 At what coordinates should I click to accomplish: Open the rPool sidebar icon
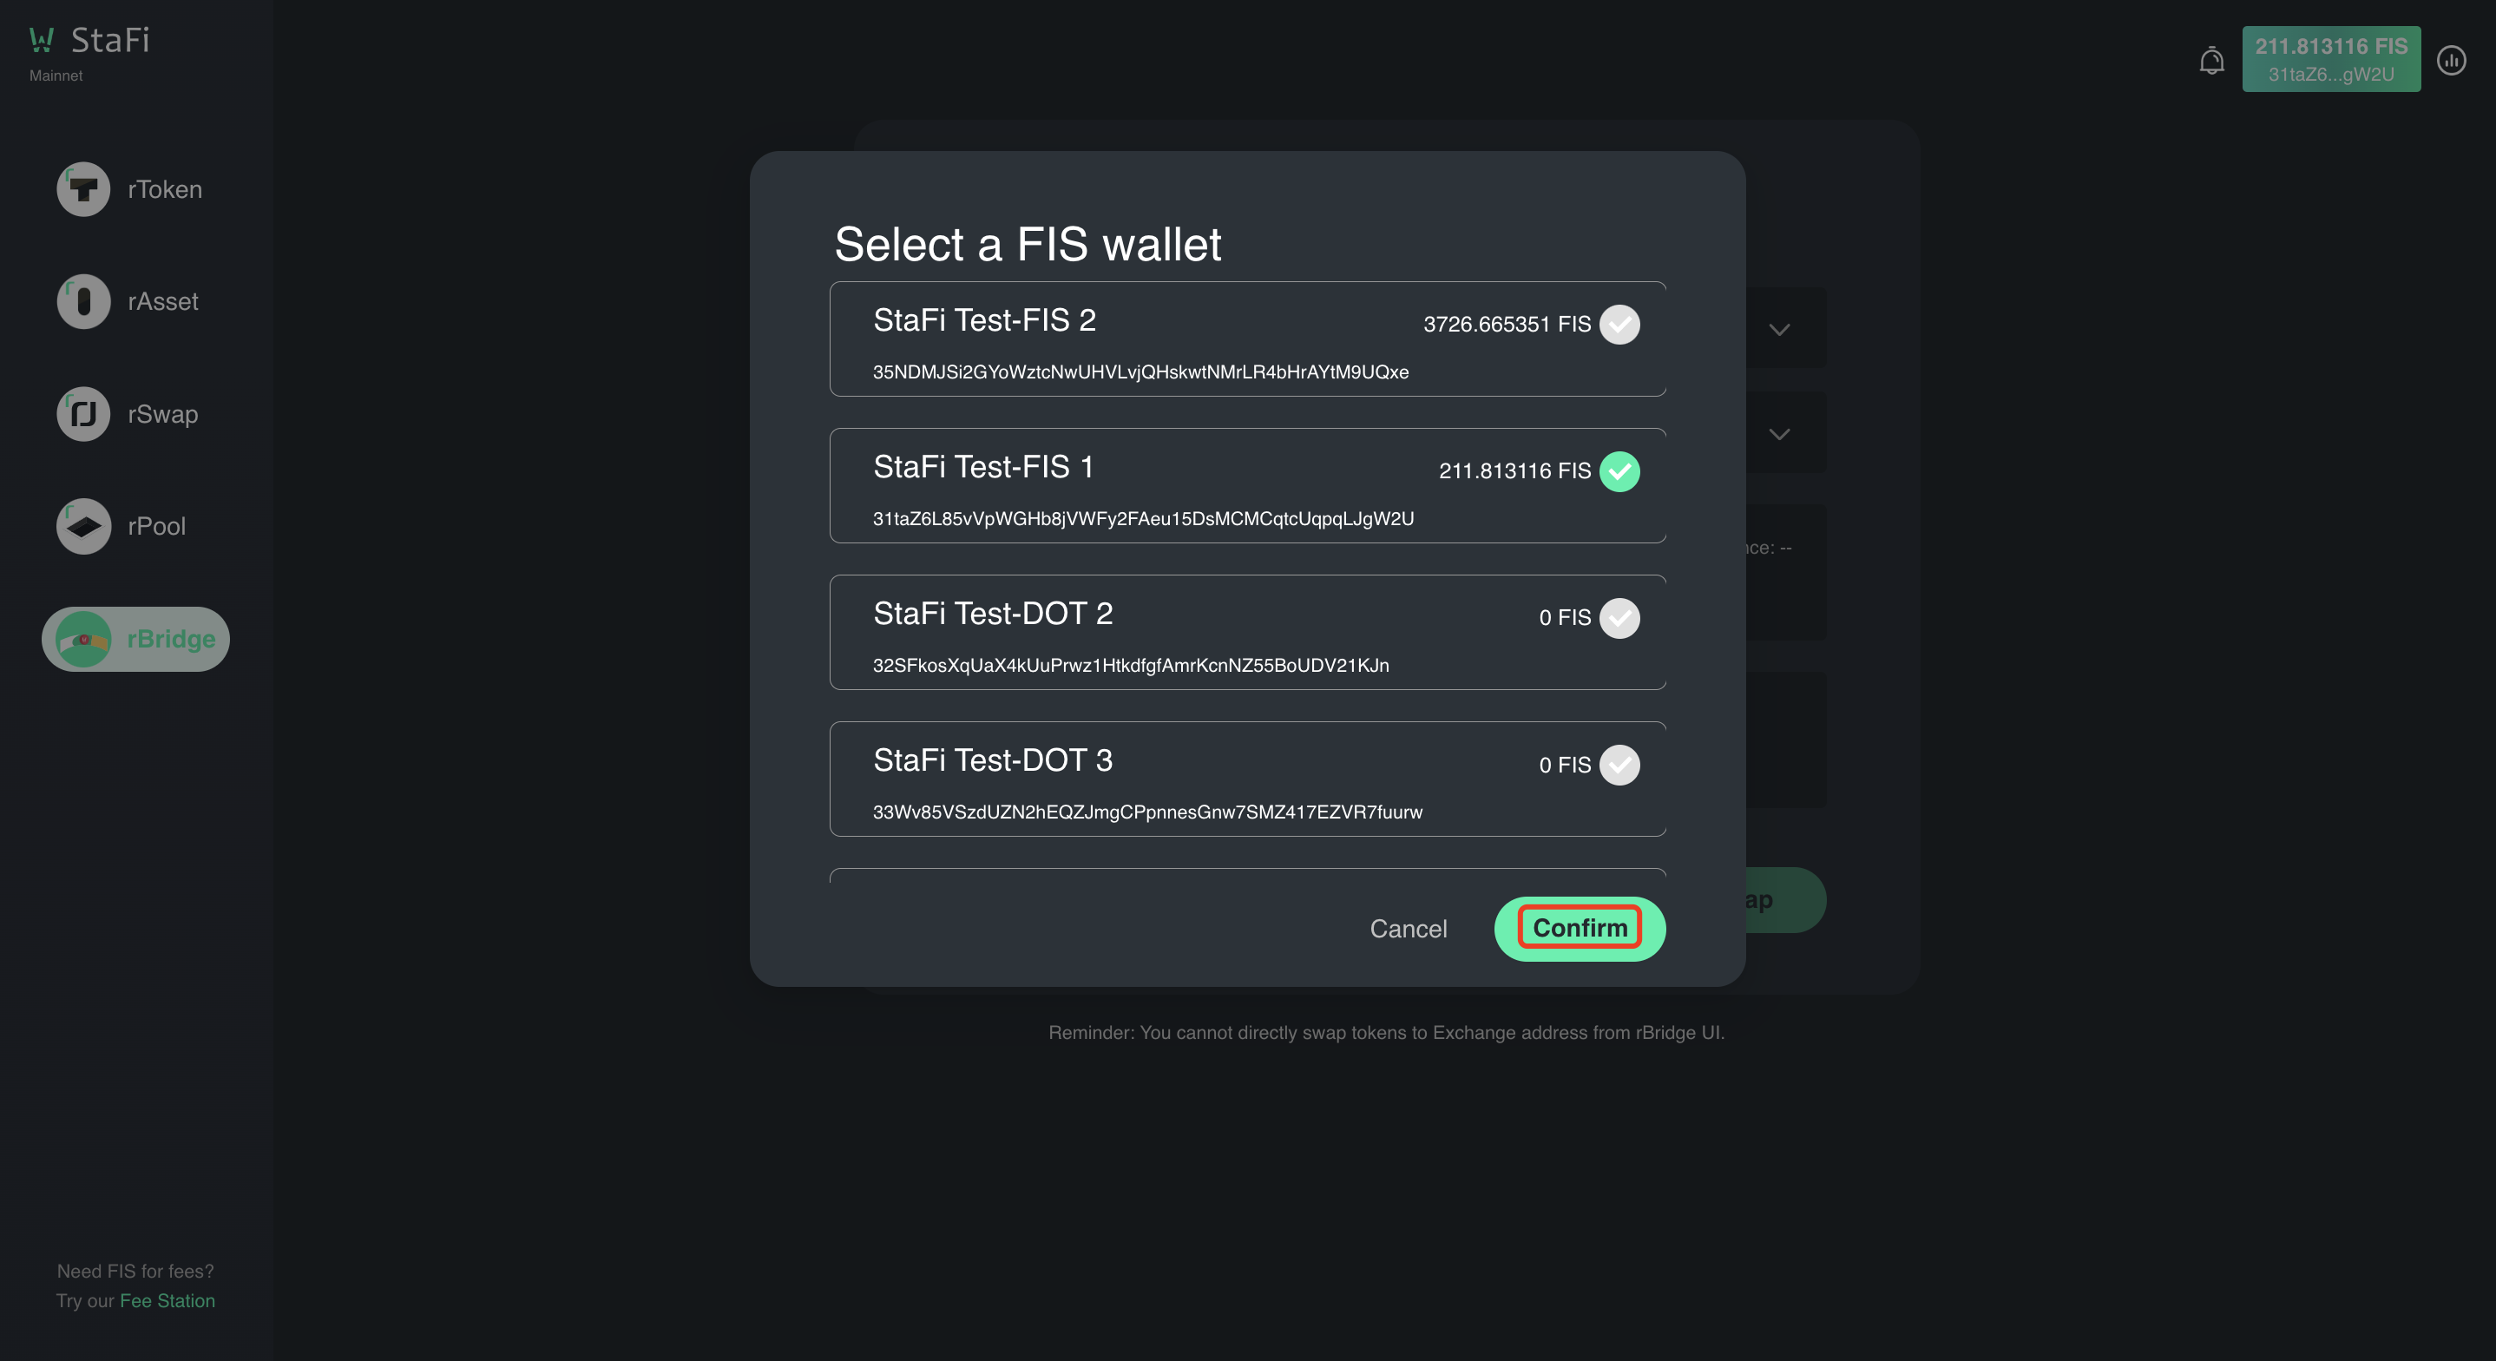pyautogui.click(x=83, y=526)
